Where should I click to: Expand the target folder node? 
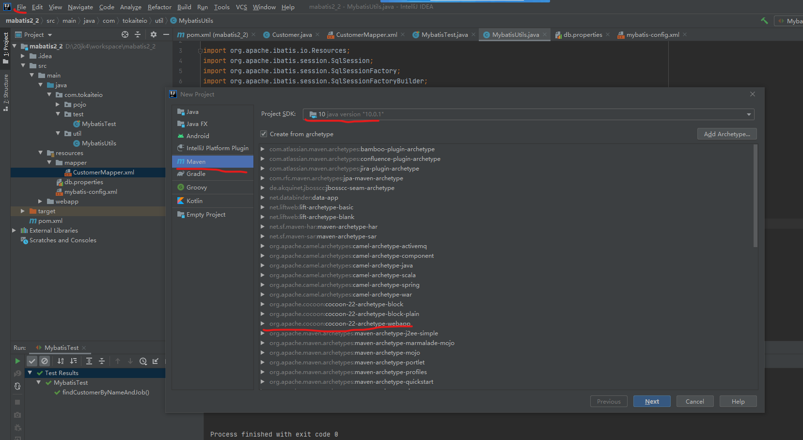[23, 211]
